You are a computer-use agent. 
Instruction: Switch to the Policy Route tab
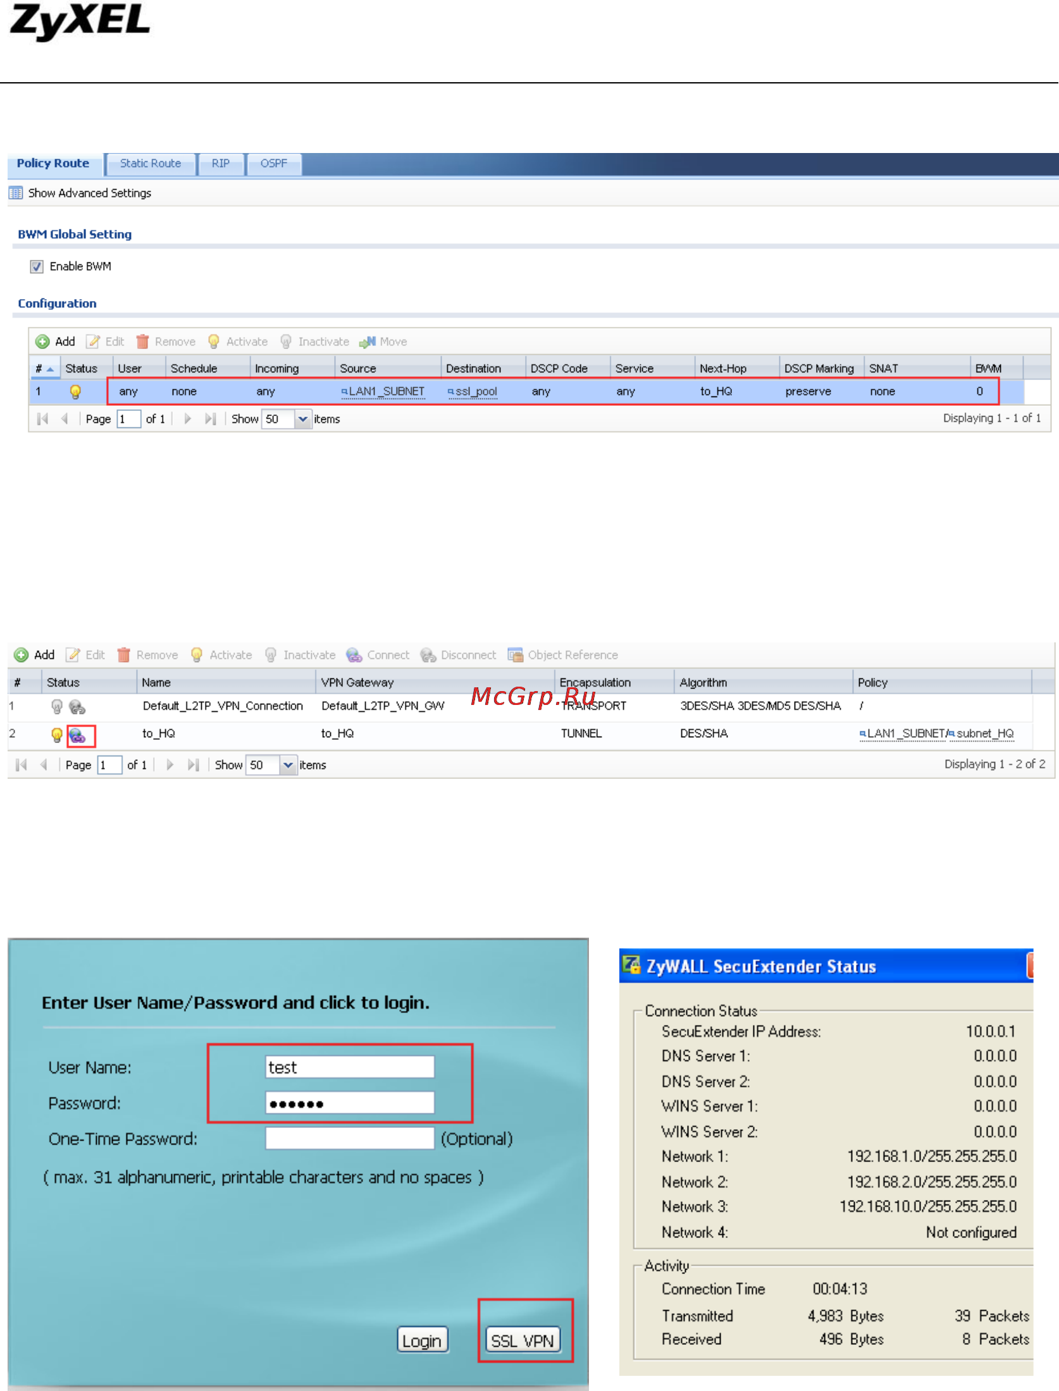(x=53, y=163)
